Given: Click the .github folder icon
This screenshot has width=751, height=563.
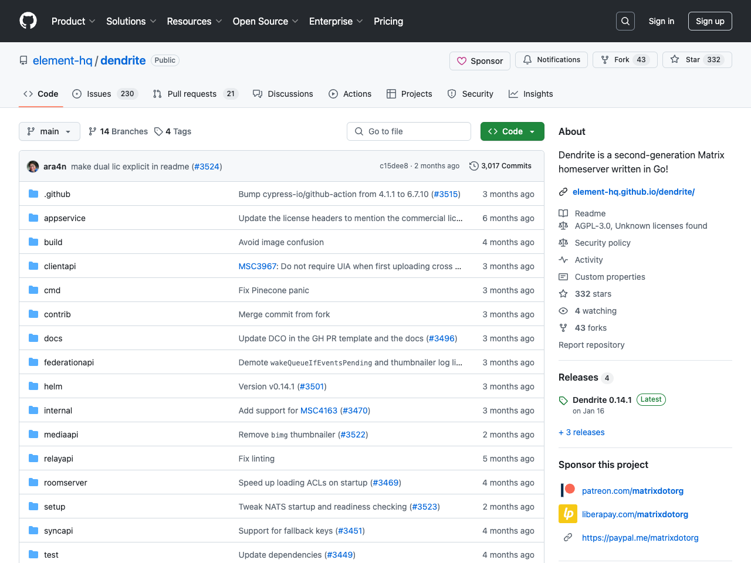Looking at the screenshot, I should point(33,194).
